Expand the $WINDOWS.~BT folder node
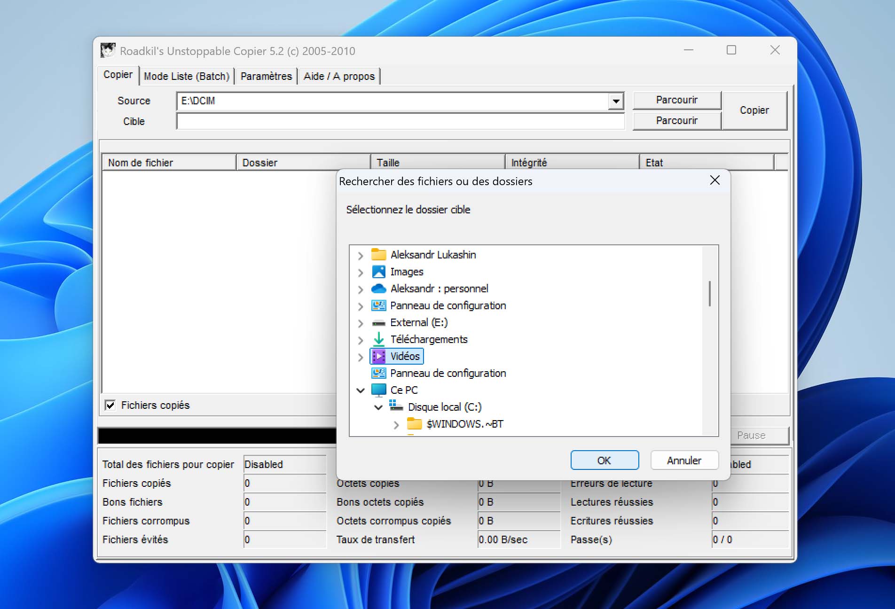895x609 pixels. [x=396, y=425]
